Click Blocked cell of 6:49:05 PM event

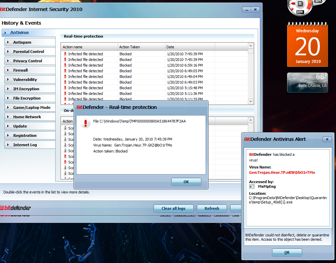(x=125, y=71)
